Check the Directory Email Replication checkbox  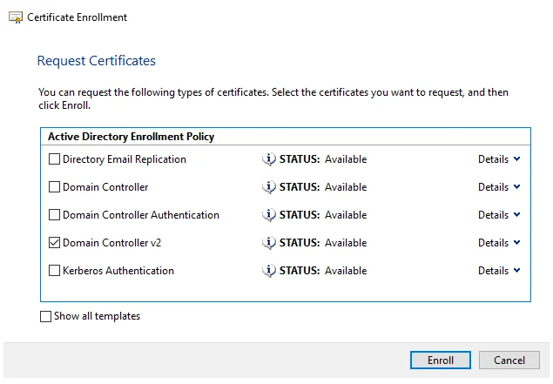[55, 159]
